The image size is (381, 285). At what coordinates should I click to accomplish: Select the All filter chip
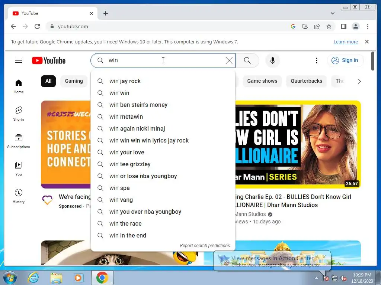pyautogui.click(x=48, y=81)
